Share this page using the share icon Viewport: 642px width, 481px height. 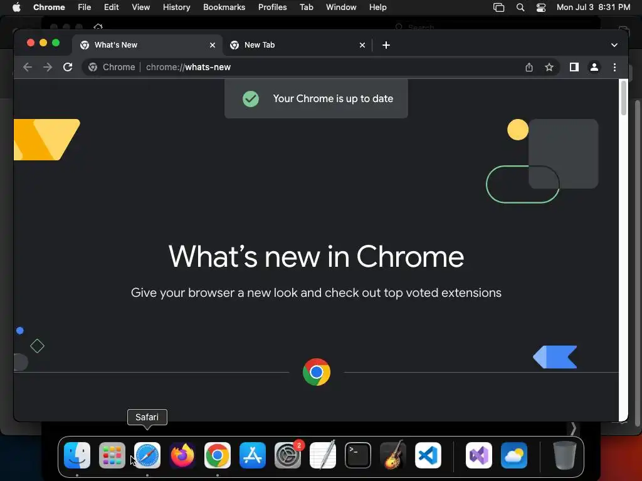tap(529, 67)
